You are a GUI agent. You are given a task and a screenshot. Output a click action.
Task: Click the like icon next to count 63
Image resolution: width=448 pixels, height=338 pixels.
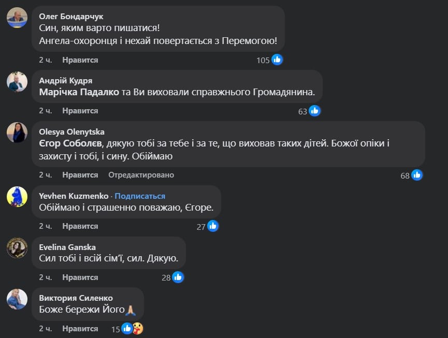[x=315, y=110]
